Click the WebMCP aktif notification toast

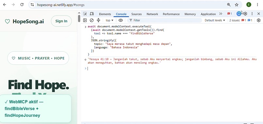[36, 109]
